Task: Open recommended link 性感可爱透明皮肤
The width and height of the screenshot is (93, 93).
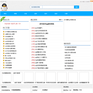Action: tap(69, 63)
